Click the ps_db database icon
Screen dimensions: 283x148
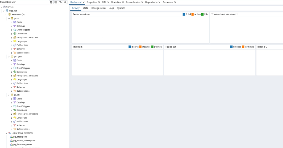(12, 95)
